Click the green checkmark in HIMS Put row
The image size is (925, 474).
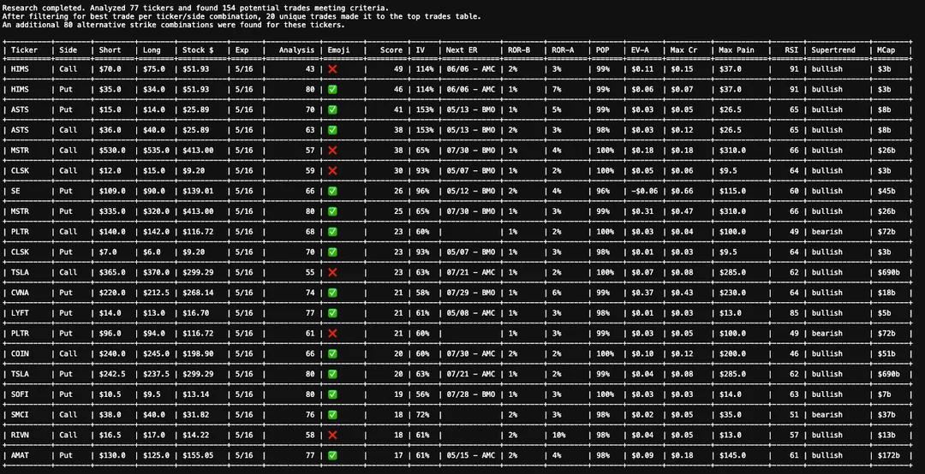pos(332,90)
